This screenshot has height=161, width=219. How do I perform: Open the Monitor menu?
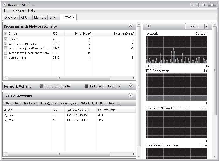click(x=18, y=11)
